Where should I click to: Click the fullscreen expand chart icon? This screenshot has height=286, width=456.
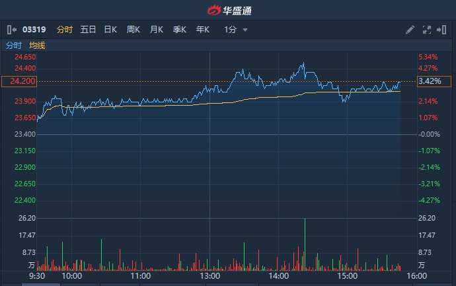pyautogui.click(x=426, y=30)
